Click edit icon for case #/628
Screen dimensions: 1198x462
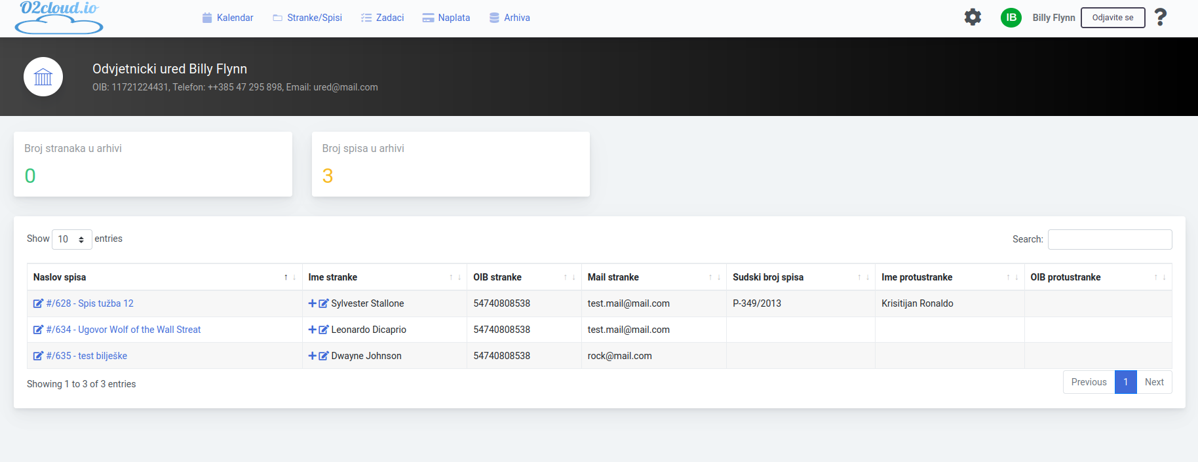click(38, 303)
